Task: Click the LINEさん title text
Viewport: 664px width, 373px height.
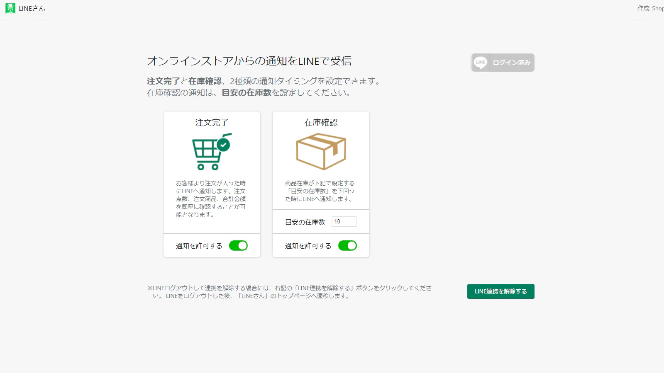Action: click(x=32, y=8)
